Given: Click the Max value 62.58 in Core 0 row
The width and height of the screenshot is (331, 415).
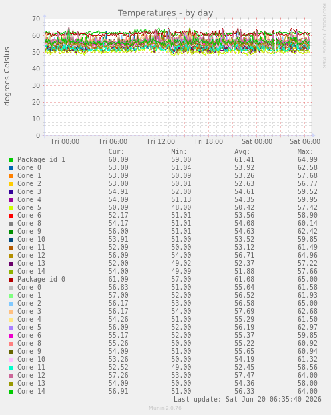Looking at the screenshot, I should (308, 168).
